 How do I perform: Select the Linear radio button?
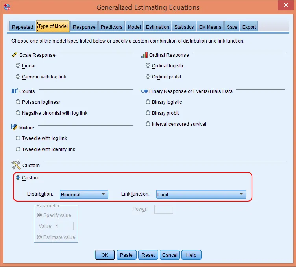(x=18, y=65)
